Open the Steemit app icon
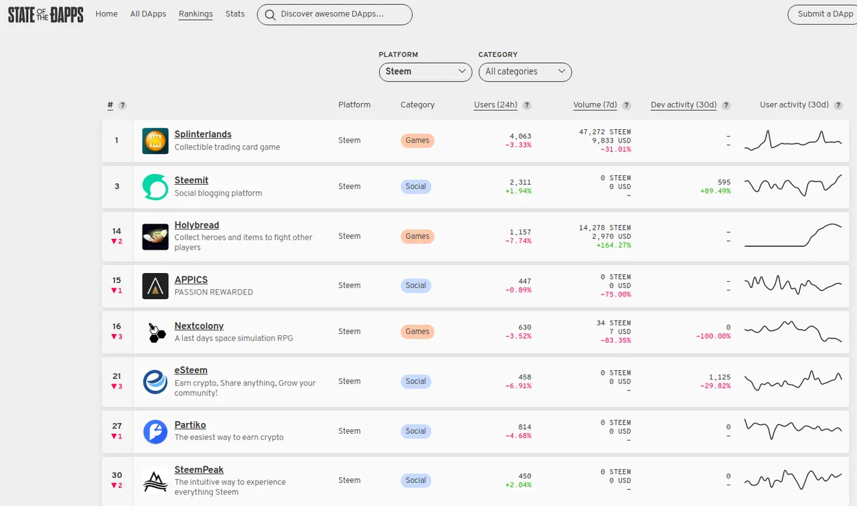 click(155, 187)
